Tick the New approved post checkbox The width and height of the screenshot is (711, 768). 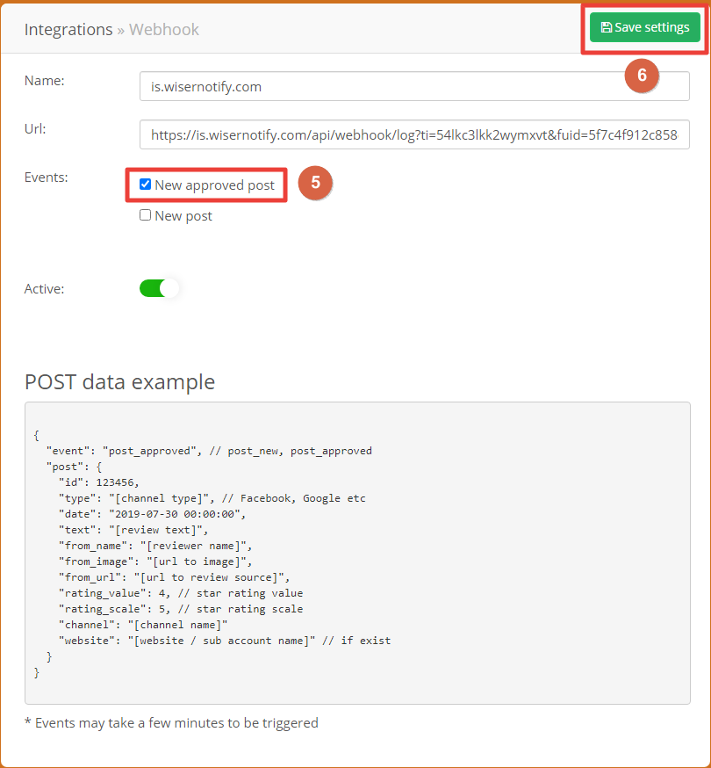[146, 185]
